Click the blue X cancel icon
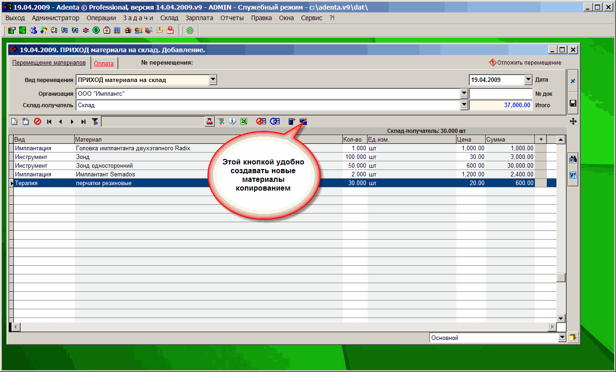Image resolution: width=616 pixels, height=372 pixels. [572, 81]
